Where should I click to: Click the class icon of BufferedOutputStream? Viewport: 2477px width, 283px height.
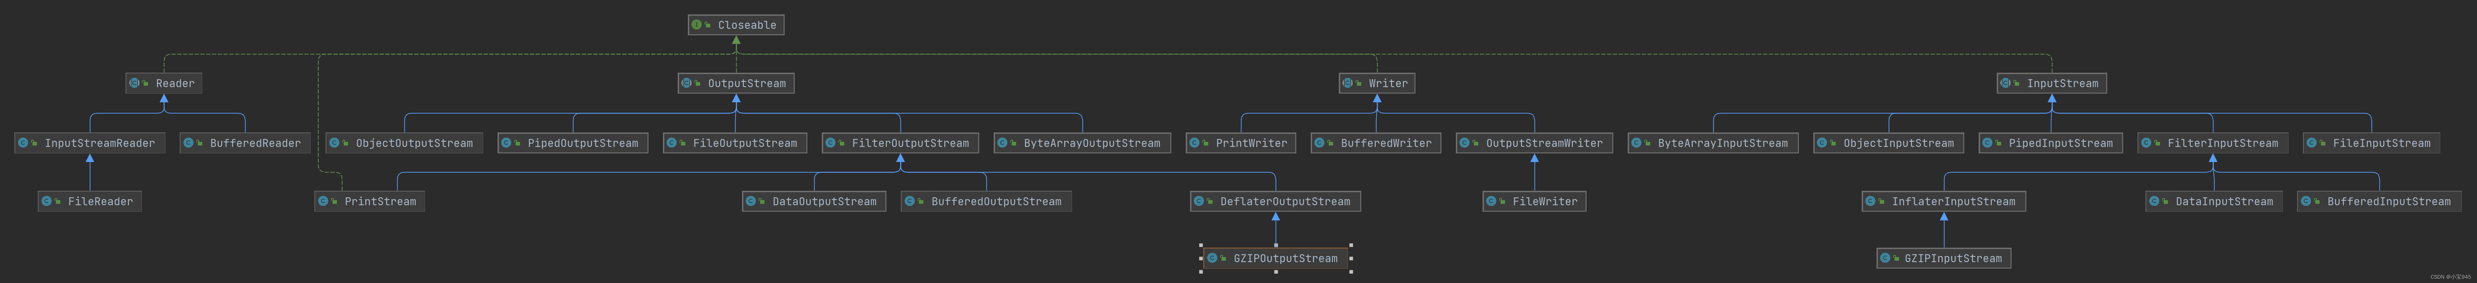909,202
